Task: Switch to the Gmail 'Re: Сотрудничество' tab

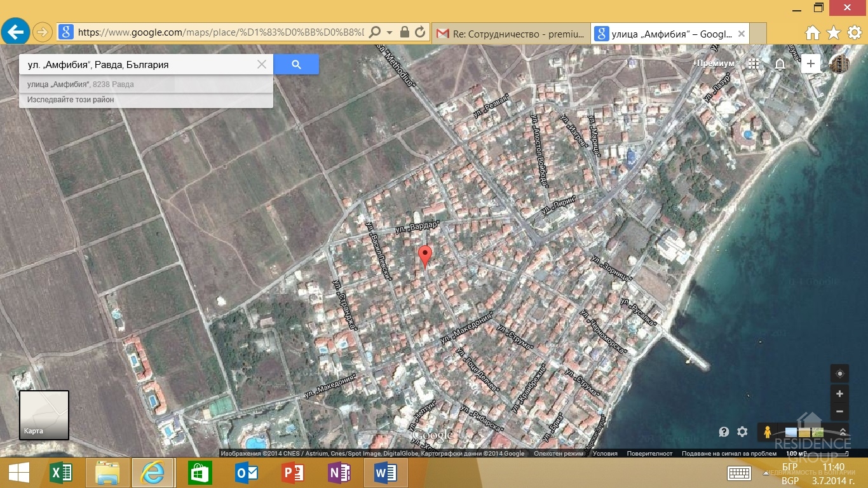Action: [x=510, y=34]
